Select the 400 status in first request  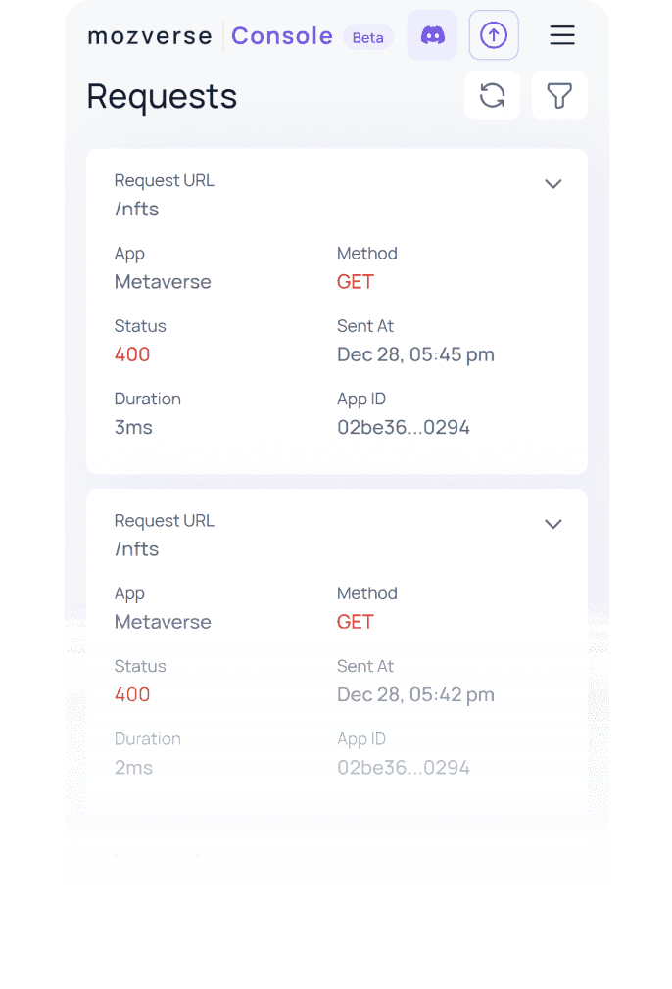point(132,354)
